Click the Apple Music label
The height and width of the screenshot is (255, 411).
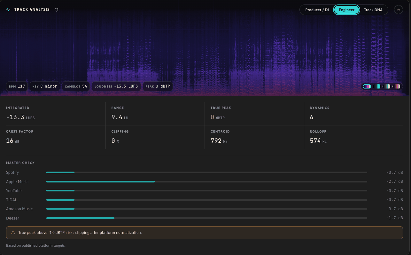click(x=17, y=182)
